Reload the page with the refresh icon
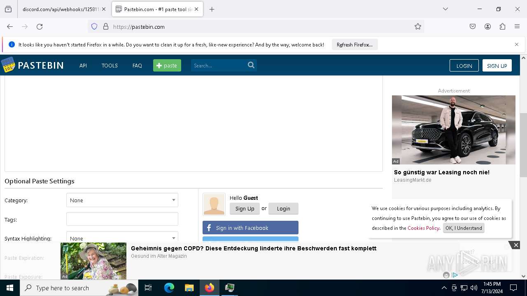The image size is (527, 296). [40, 27]
